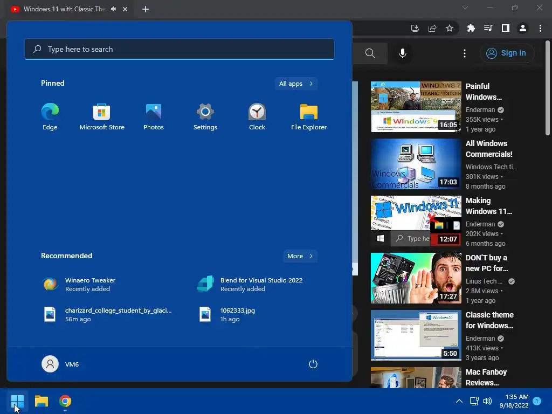This screenshot has height=414, width=552.
Task: Open Painful Windows video thumbnail
Action: pyautogui.click(x=416, y=107)
